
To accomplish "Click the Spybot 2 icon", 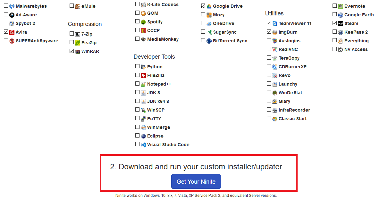I will (12, 24).
